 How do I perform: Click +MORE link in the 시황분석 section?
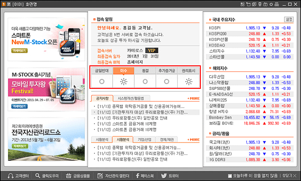point(193,140)
